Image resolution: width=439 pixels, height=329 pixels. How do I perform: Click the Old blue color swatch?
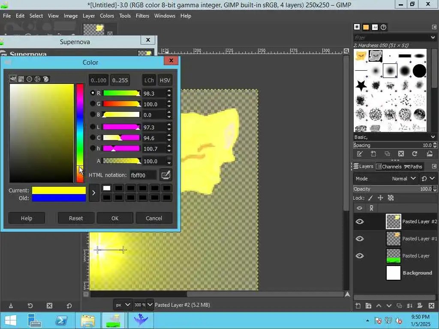59,198
